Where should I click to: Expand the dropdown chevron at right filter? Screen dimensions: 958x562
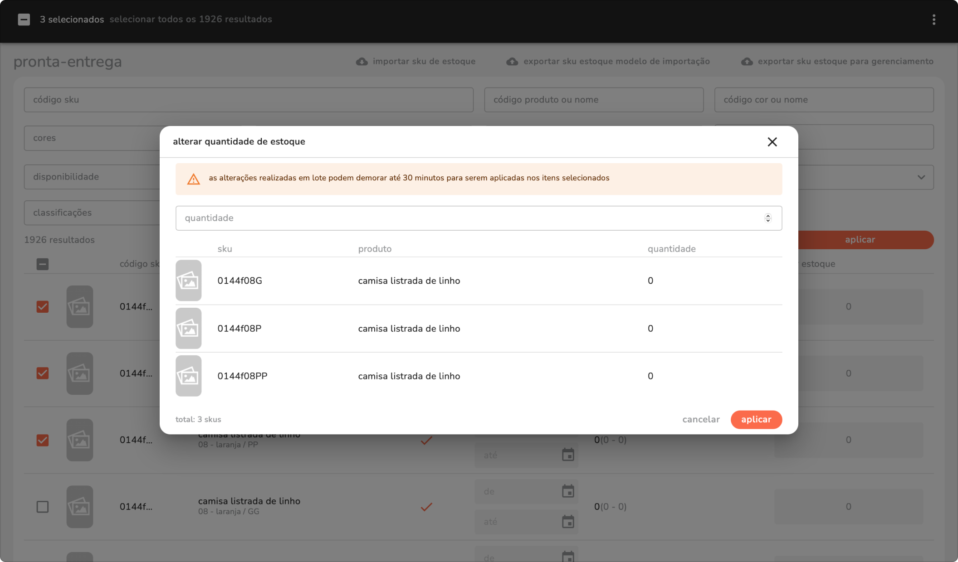pyautogui.click(x=921, y=177)
